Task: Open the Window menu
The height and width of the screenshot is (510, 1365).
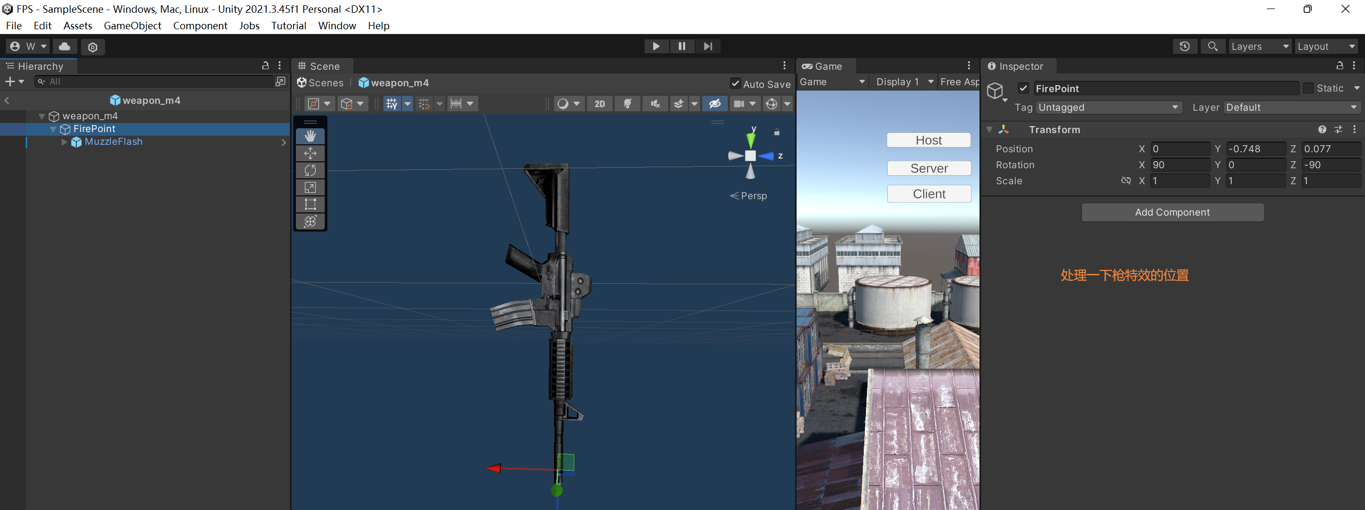Action: click(337, 26)
